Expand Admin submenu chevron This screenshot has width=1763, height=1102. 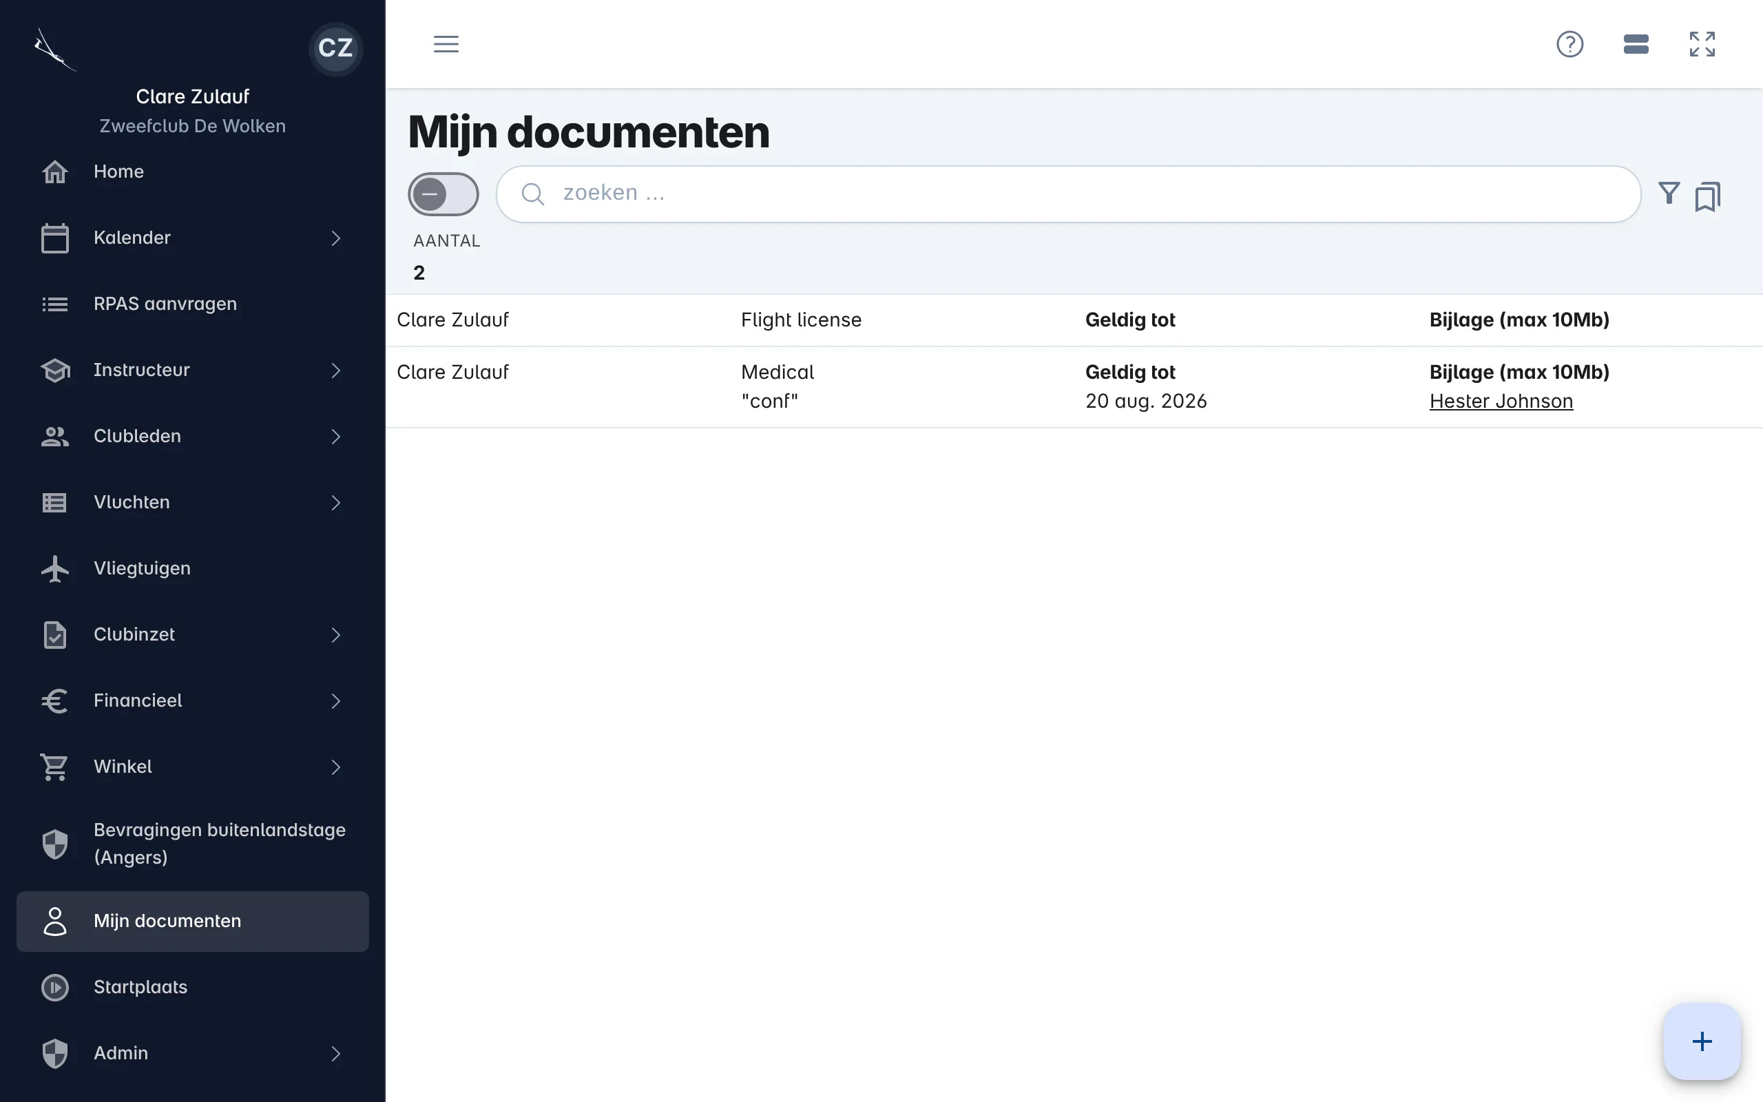(335, 1053)
